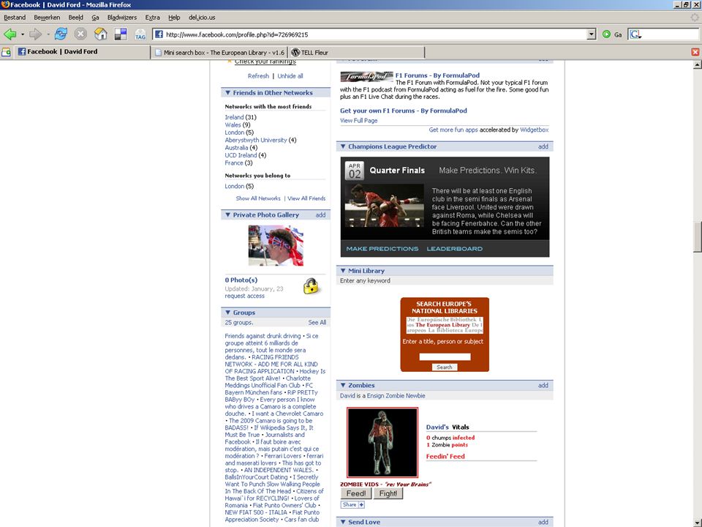Open the address bar history dropdown
This screenshot has width=702, height=527.
click(592, 34)
